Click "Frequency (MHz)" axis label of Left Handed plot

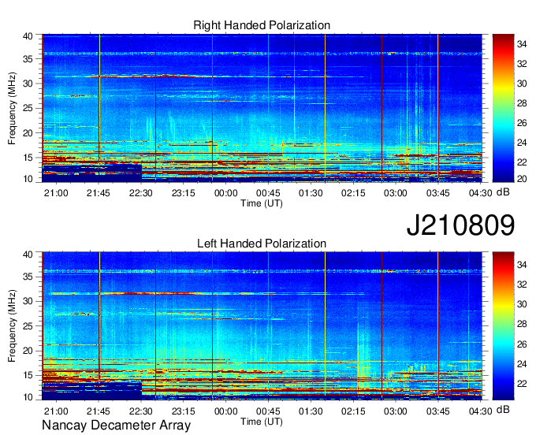[x=12, y=326]
